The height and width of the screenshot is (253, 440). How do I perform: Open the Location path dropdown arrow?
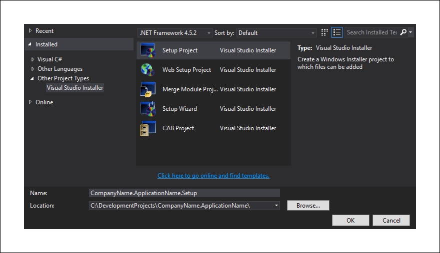pos(276,206)
